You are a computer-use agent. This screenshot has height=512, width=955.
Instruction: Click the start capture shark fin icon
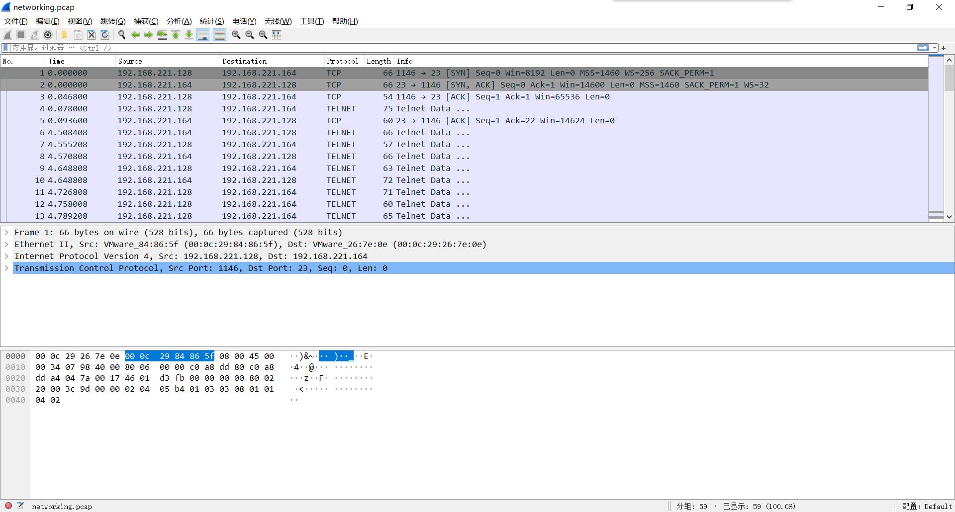pyautogui.click(x=7, y=35)
